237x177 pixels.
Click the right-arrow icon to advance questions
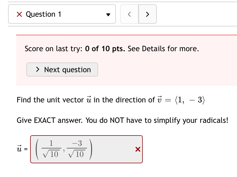click(x=147, y=14)
